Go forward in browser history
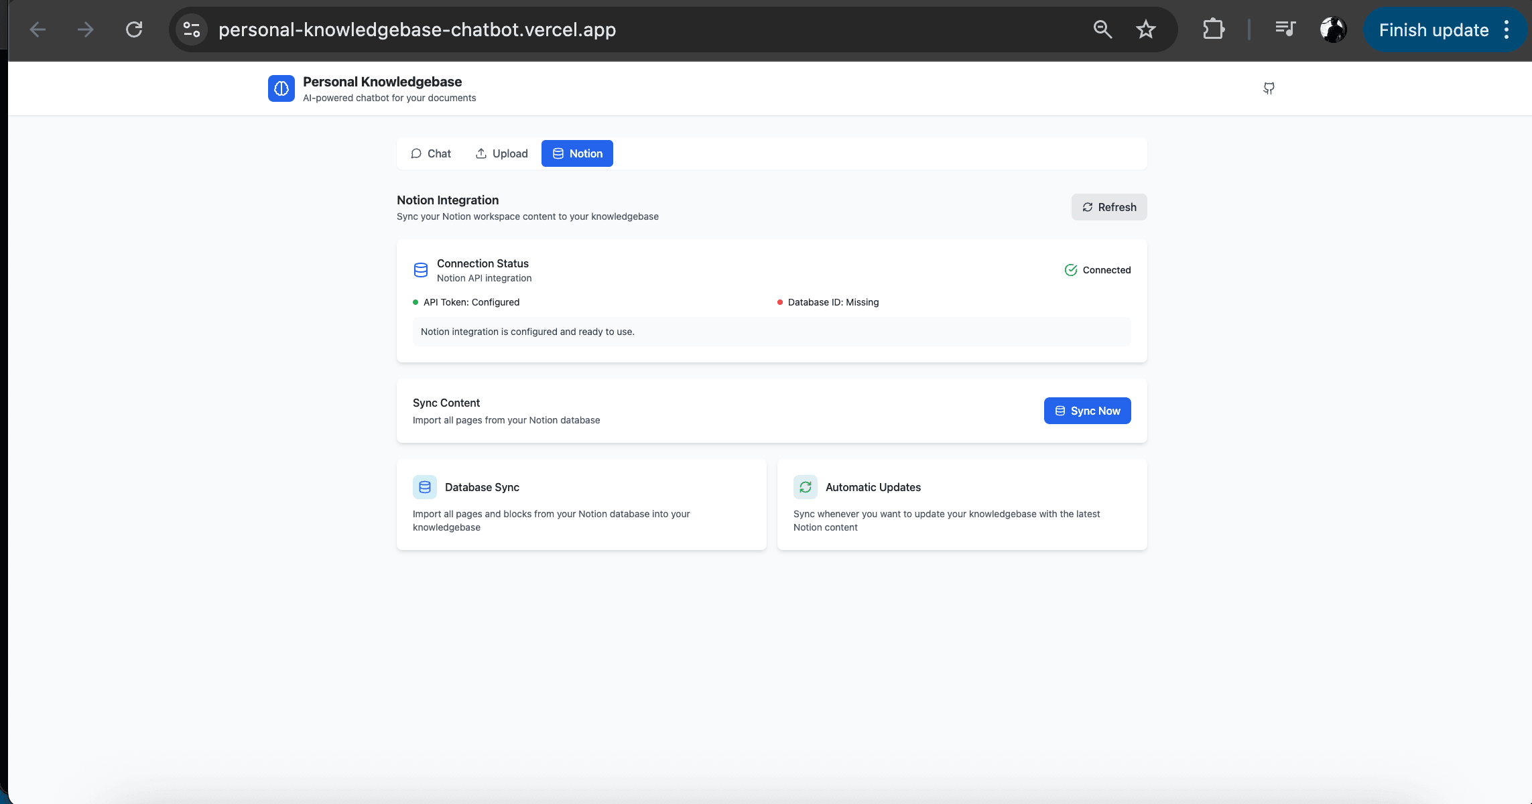Image resolution: width=1532 pixels, height=804 pixels. [86, 29]
